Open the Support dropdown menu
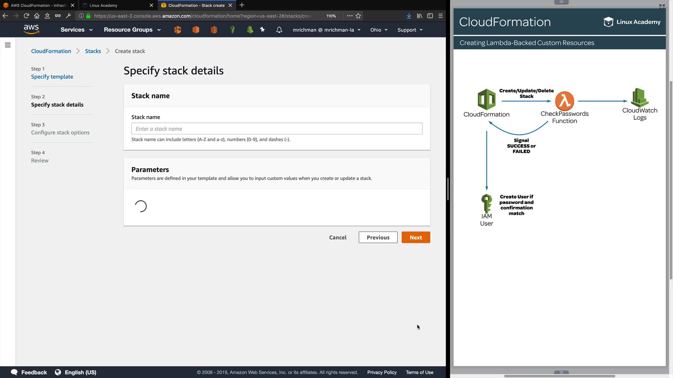Viewport: 673px width, 378px height. point(410,30)
